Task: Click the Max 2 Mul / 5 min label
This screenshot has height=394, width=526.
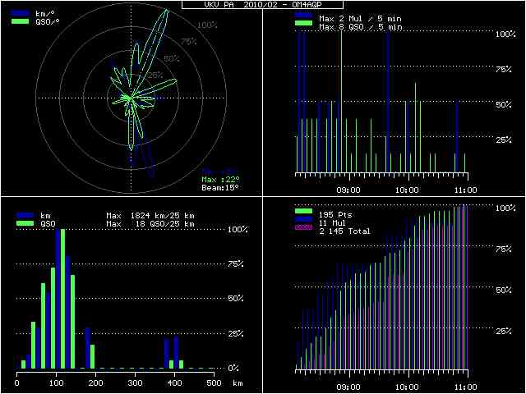Action: 360,19
